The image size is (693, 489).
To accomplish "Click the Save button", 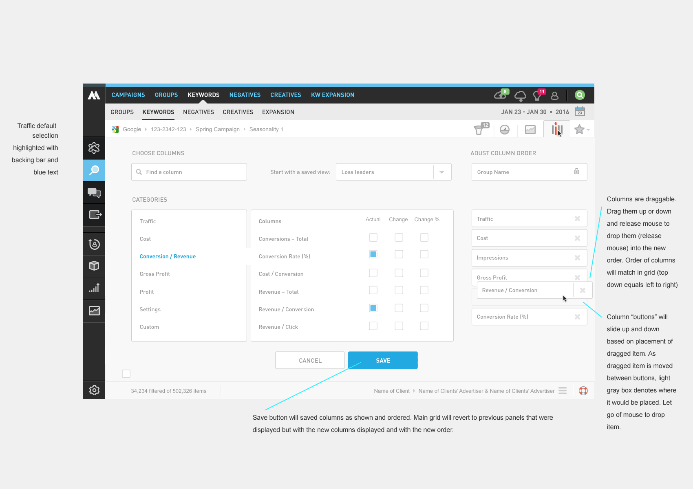I will [x=383, y=360].
